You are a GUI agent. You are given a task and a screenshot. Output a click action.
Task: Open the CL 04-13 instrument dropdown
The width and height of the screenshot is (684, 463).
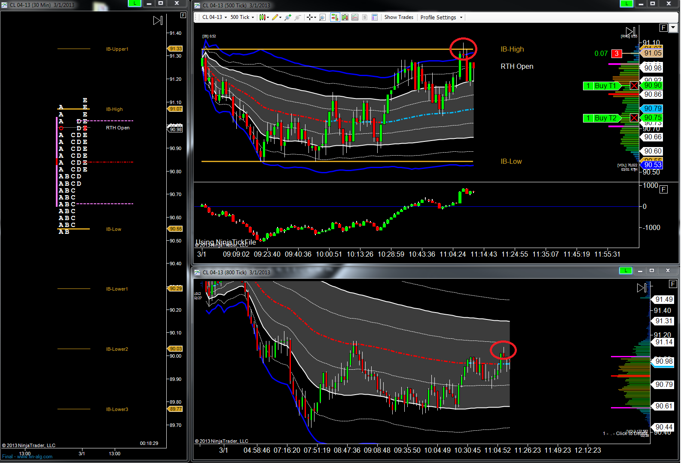click(x=214, y=17)
